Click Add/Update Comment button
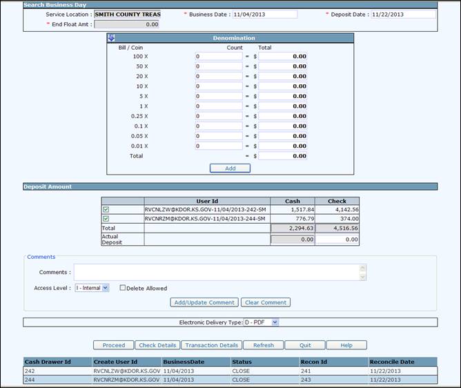This screenshot has width=461, height=388. [x=204, y=302]
